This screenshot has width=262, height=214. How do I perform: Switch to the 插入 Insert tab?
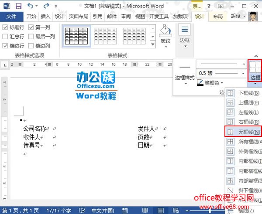tap(45, 17)
